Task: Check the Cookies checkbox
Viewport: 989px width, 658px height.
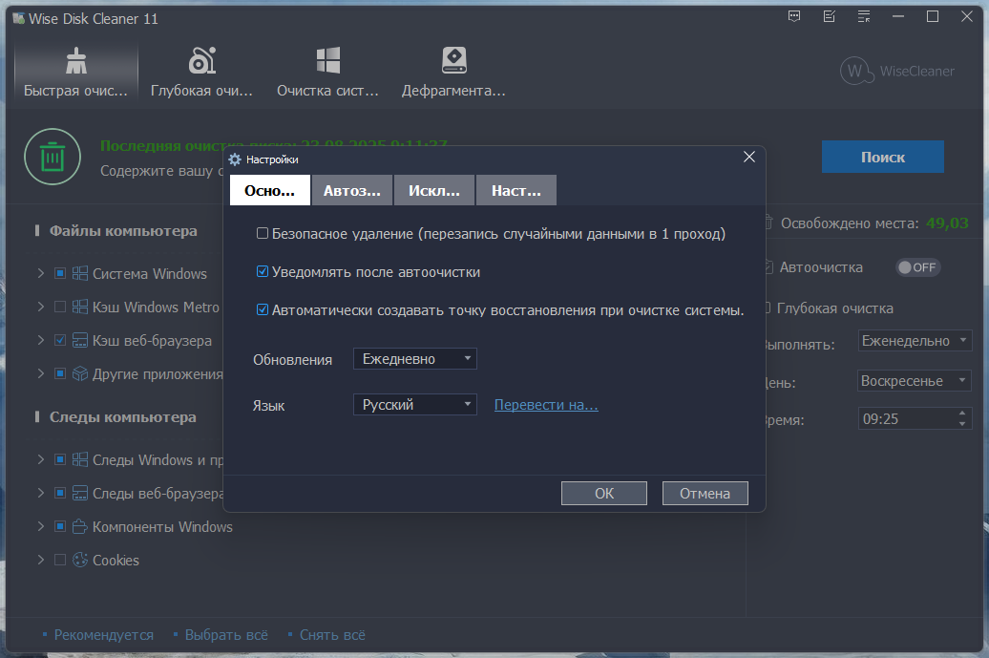Action: (60, 560)
